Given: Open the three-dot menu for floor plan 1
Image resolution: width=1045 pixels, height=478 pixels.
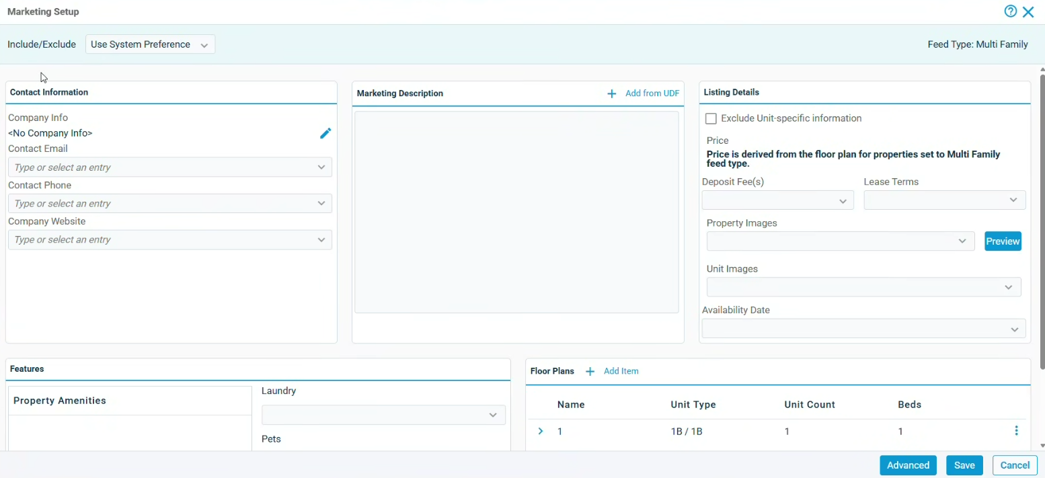Looking at the screenshot, I should pyautogui.click(x=1016, y=431).
